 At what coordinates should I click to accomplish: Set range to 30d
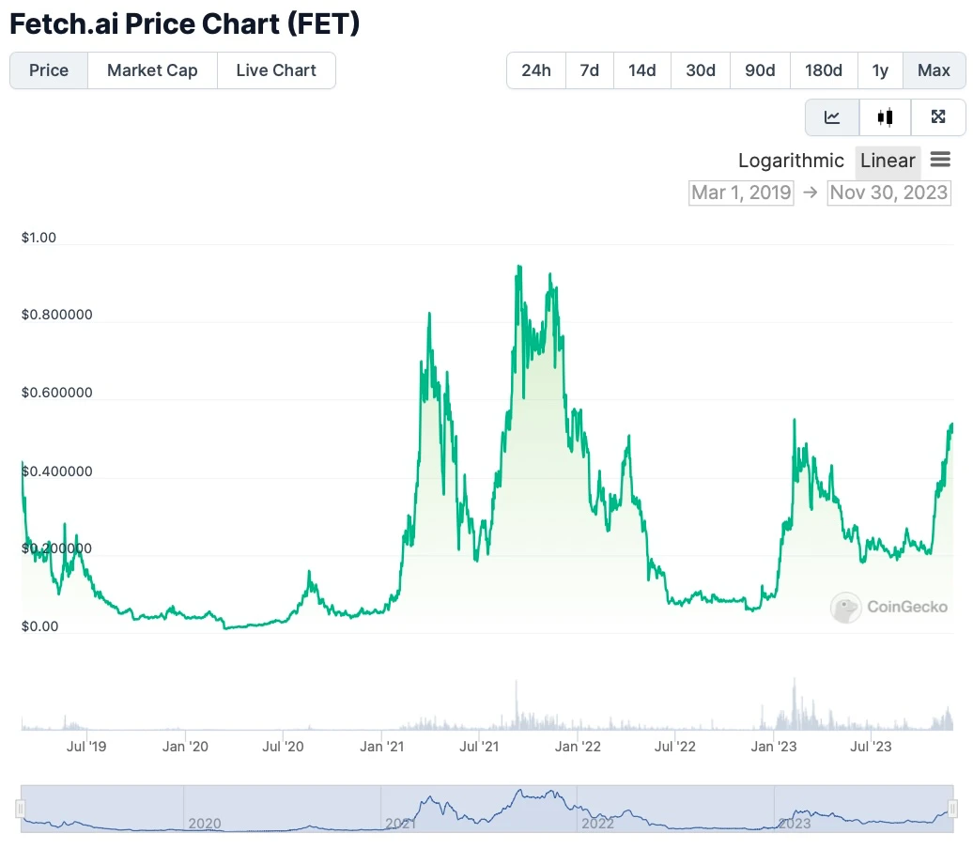click(701, 70)
